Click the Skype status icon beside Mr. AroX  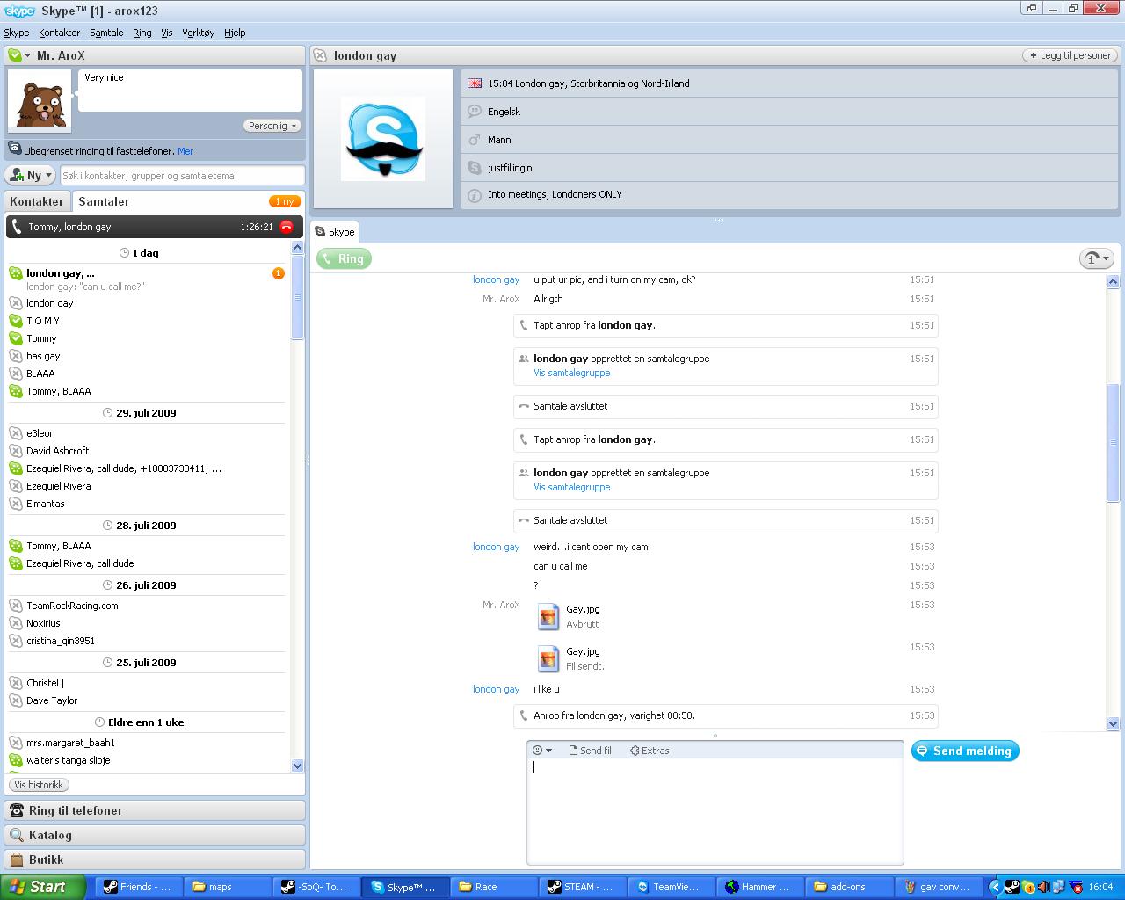point(15,55)
